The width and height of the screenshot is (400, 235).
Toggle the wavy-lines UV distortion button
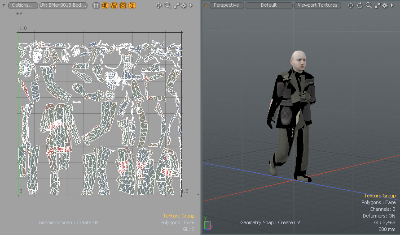[114, 5]
